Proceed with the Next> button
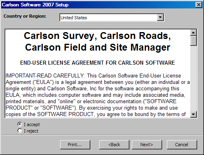 tap(147, 145)
